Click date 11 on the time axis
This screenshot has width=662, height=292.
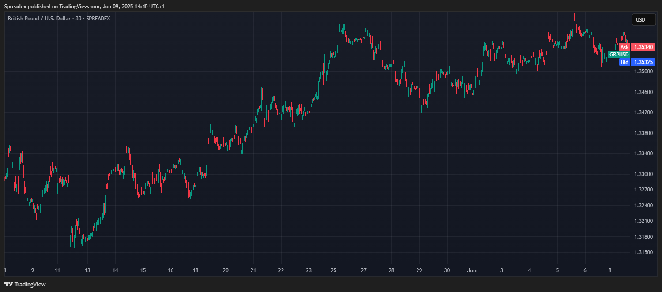click(57, 270)
